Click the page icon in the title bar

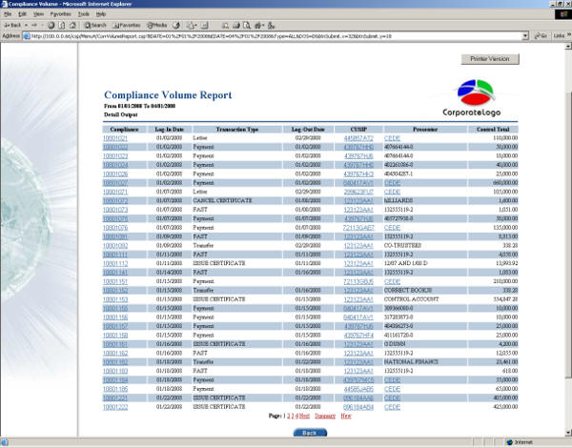(x=4, y=4)
